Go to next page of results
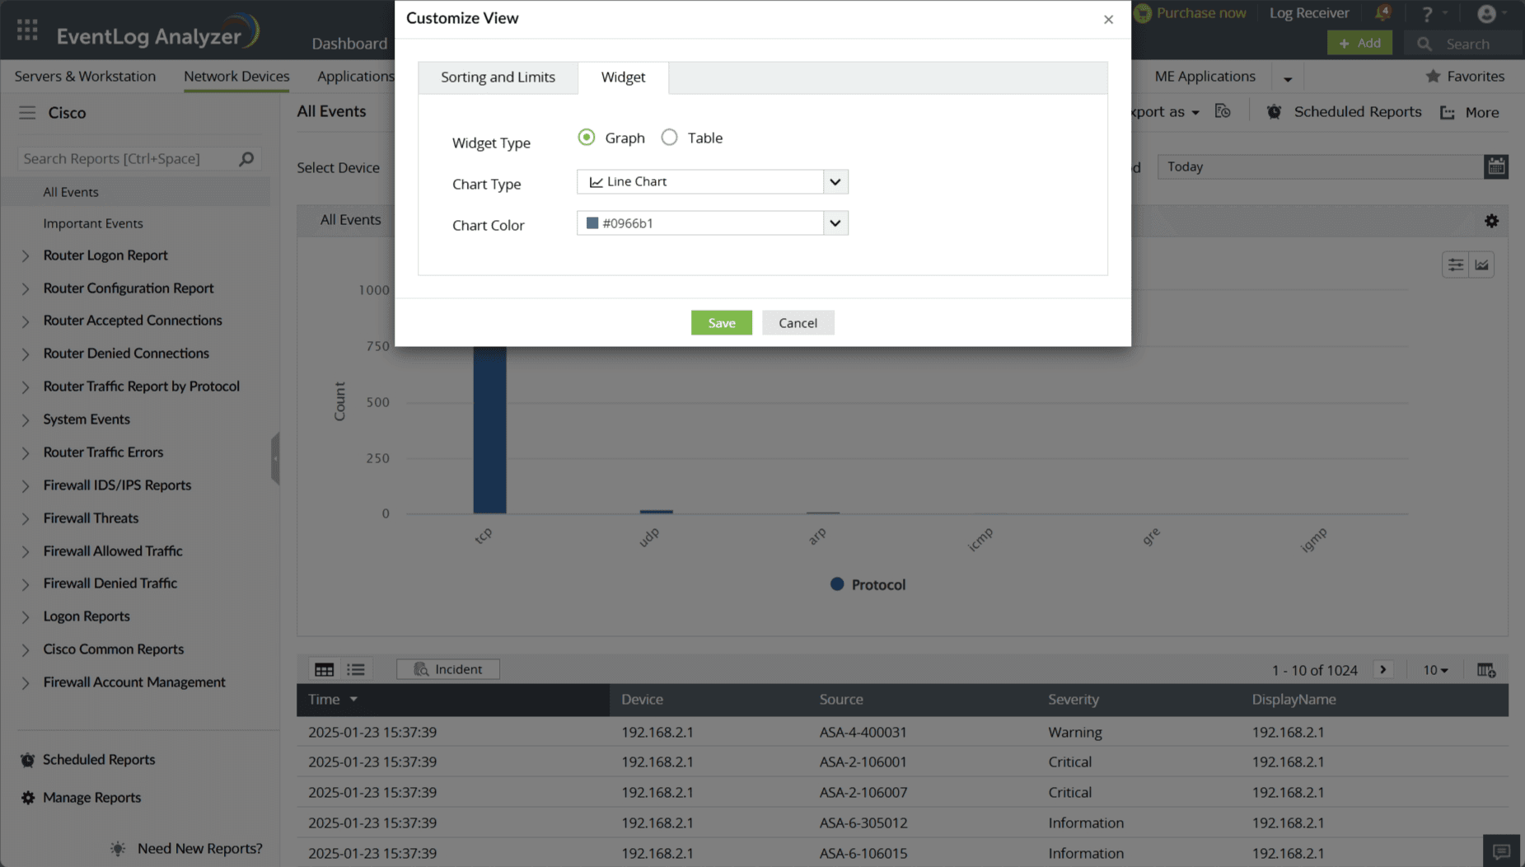This screenshot has width=1525, height=867. click(x=1383, y=670)
